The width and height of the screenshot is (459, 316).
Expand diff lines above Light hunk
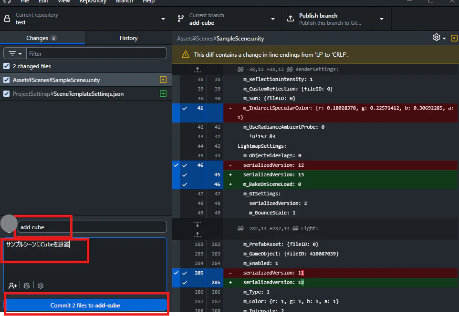[x=198, y=234]
